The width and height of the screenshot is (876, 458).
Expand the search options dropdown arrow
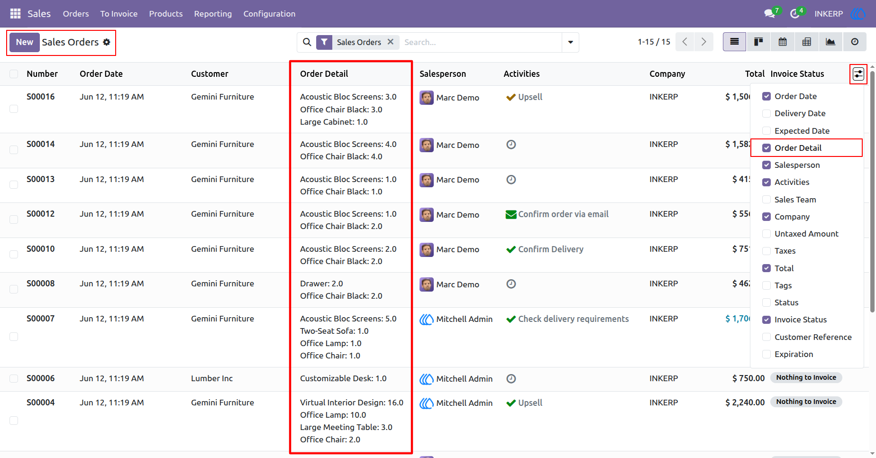[x=570, y=42]
